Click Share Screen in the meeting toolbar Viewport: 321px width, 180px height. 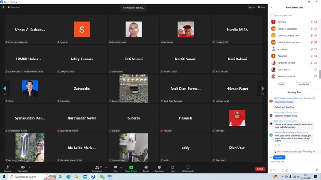coord(131,168)
